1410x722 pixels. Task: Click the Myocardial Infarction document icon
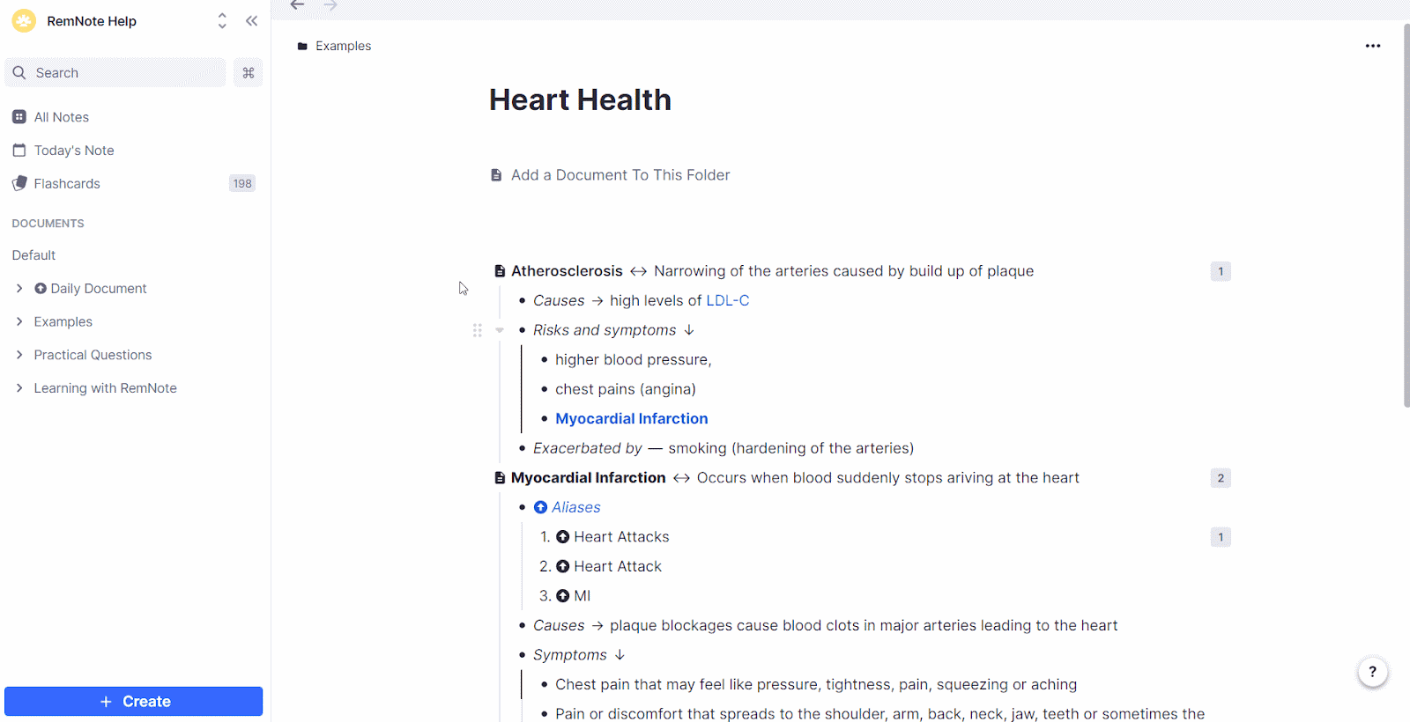500,478
